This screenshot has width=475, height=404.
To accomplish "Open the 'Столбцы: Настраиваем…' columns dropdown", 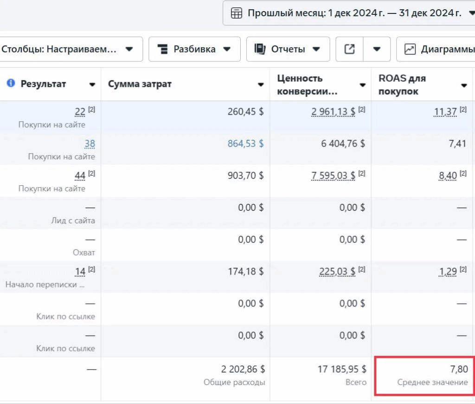I will (x=70, y=49).
